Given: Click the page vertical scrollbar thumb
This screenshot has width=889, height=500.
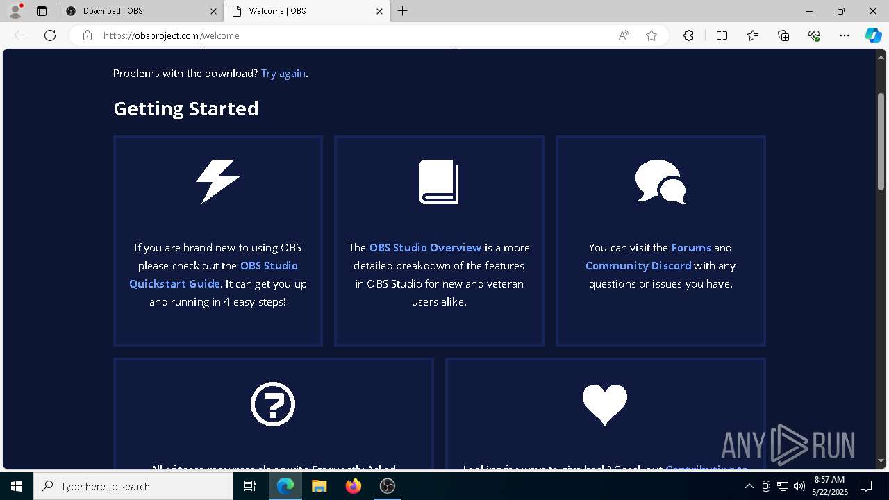Looking at the screenshot, I should tap(881, 141).
